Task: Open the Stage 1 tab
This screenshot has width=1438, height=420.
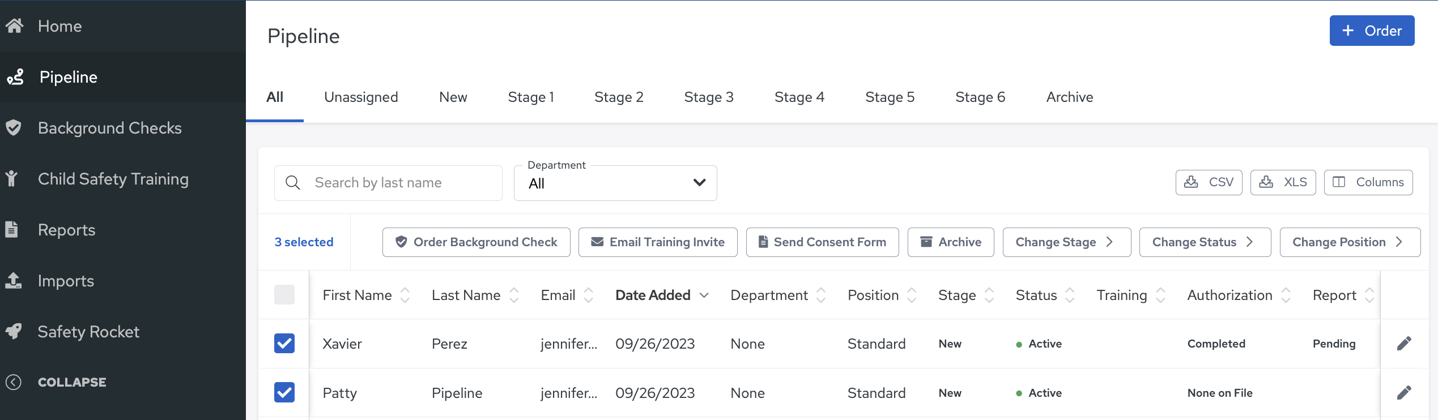Action: tap(531, 97)
